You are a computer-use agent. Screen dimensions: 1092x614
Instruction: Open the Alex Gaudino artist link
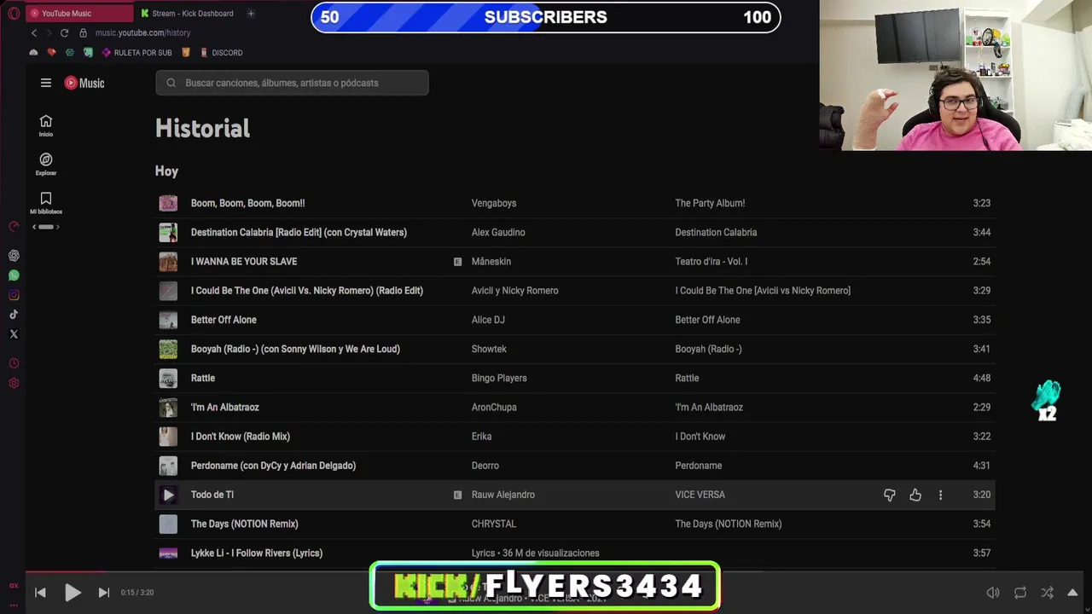(x=498, y=232)
